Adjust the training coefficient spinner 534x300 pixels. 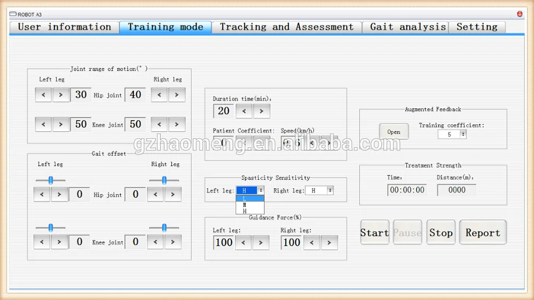click(463, 135)
